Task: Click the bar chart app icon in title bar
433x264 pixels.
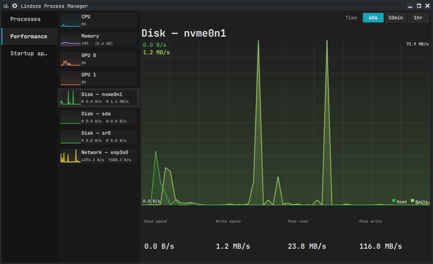Action: 6,6
